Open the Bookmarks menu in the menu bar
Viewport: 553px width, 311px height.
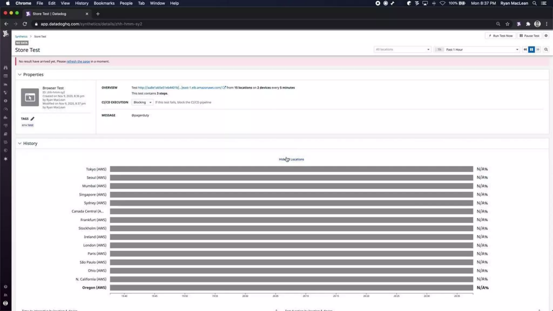[104, 3]
